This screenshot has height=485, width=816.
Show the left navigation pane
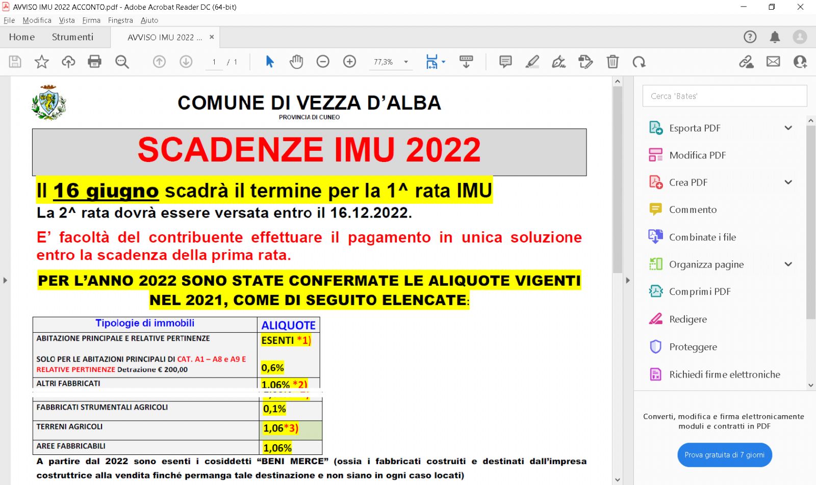tap(5, 280)
